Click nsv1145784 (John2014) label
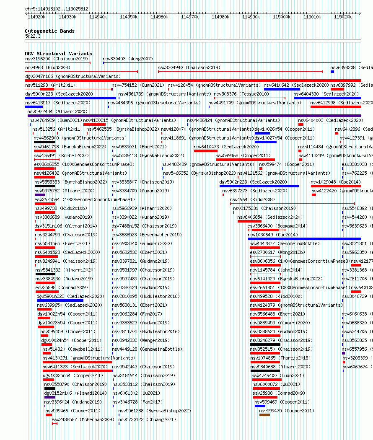The image size is (373, 440). (276, 270)
